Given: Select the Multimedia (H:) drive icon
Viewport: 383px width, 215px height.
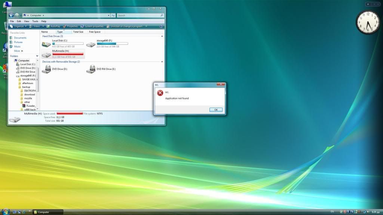Looking at the screenshot, I should click(46, 54).
